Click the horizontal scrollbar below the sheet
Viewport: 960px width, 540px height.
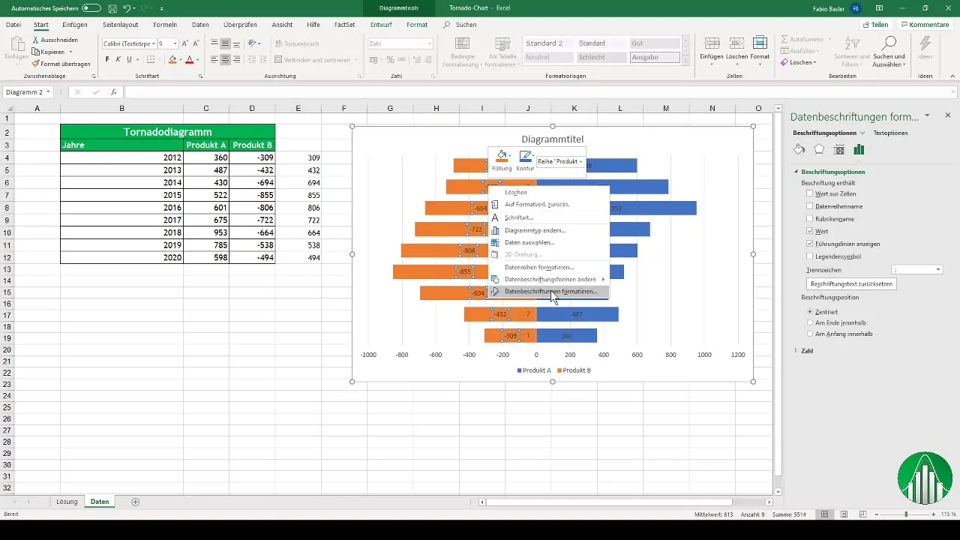[x=608, y=502]
